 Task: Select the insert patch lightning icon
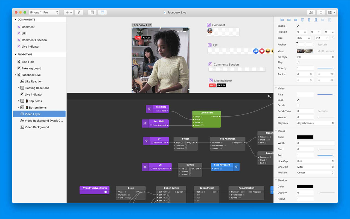tap(79, 12)
